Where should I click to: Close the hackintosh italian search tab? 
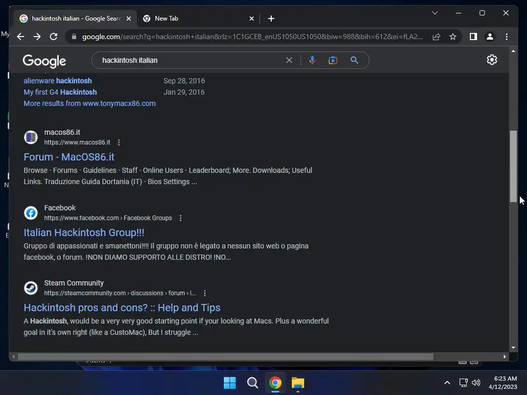128,19
